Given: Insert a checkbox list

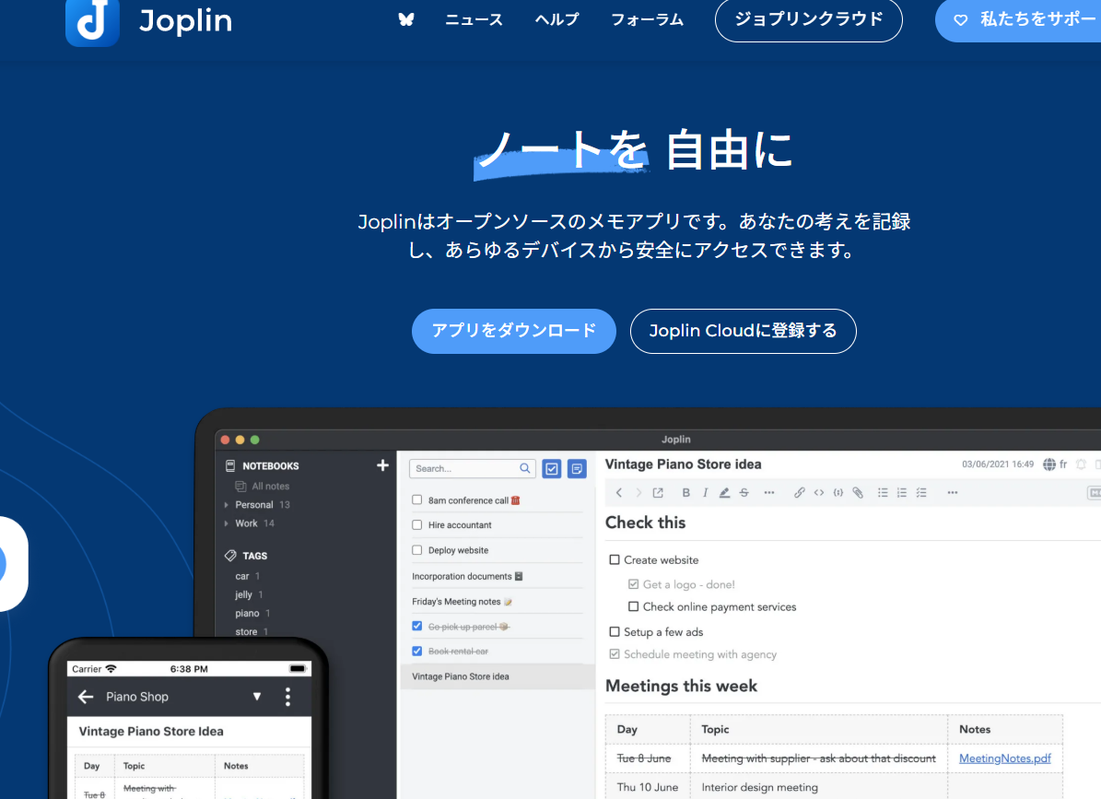Looking at the screenshot, I should tap(921, 493).
